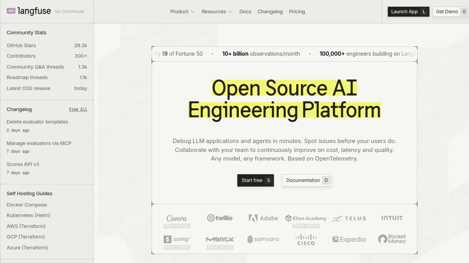Open the Khan Academy logo
The height and width of the screenshot is (263, 469).
pos(306,218)
